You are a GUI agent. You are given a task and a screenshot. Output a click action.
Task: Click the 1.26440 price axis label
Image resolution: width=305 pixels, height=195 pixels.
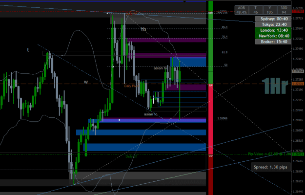click(x=298, y=192)
